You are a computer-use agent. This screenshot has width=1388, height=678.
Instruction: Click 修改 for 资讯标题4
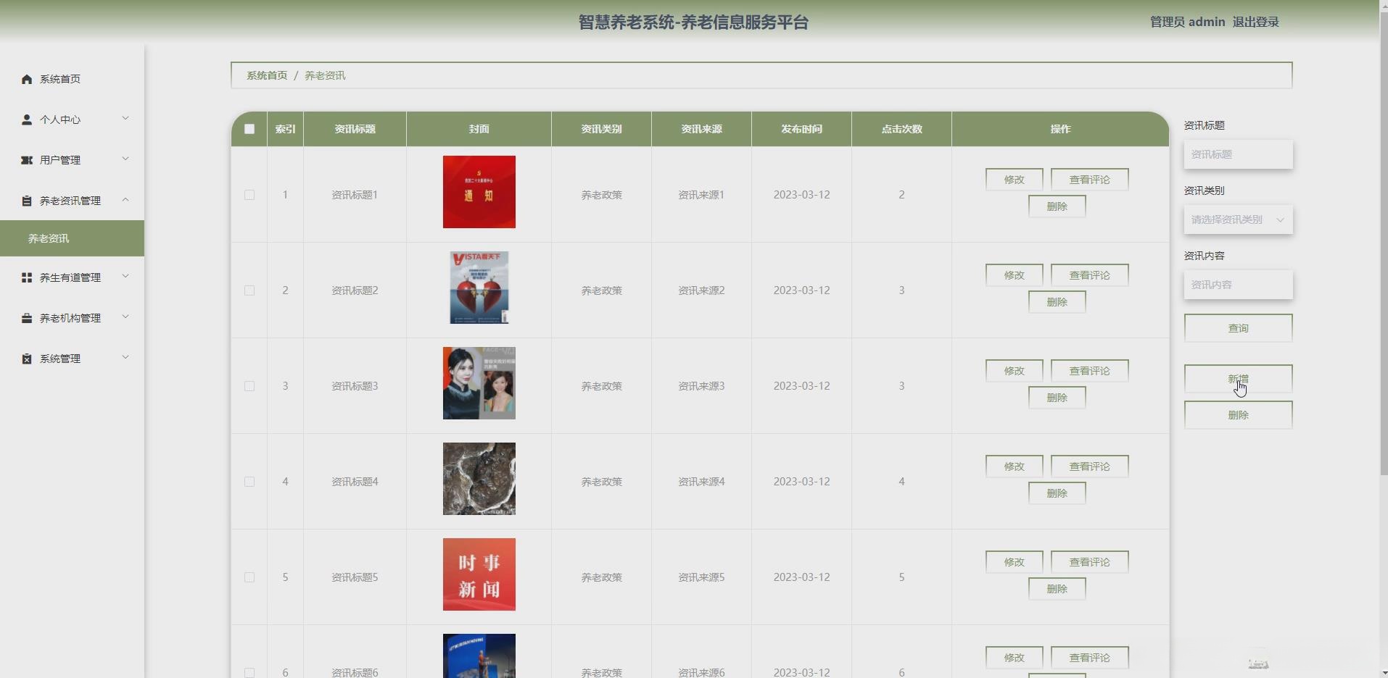1014,466
